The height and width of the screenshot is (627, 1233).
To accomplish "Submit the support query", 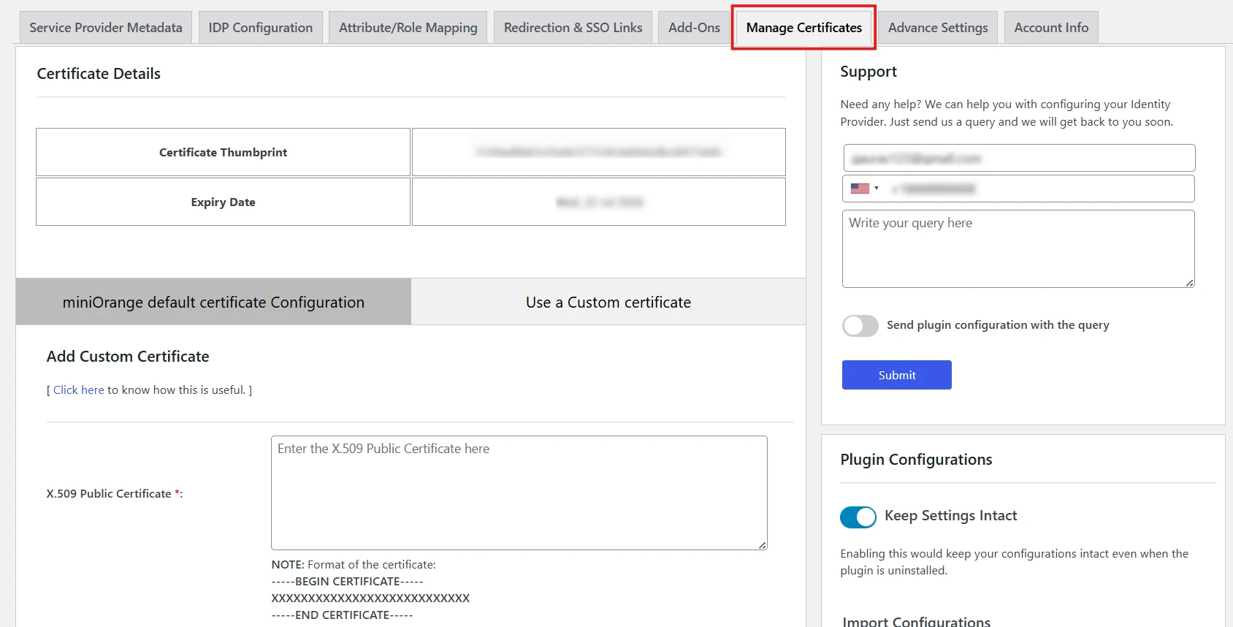I will pyautogui.click(x=897, y=375).
